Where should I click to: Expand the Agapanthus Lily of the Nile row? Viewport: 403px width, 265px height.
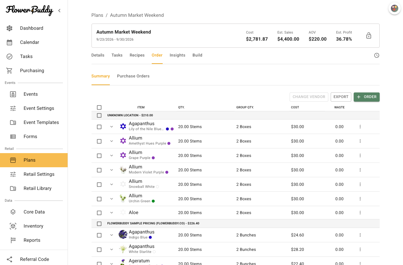tap(112, 127)
